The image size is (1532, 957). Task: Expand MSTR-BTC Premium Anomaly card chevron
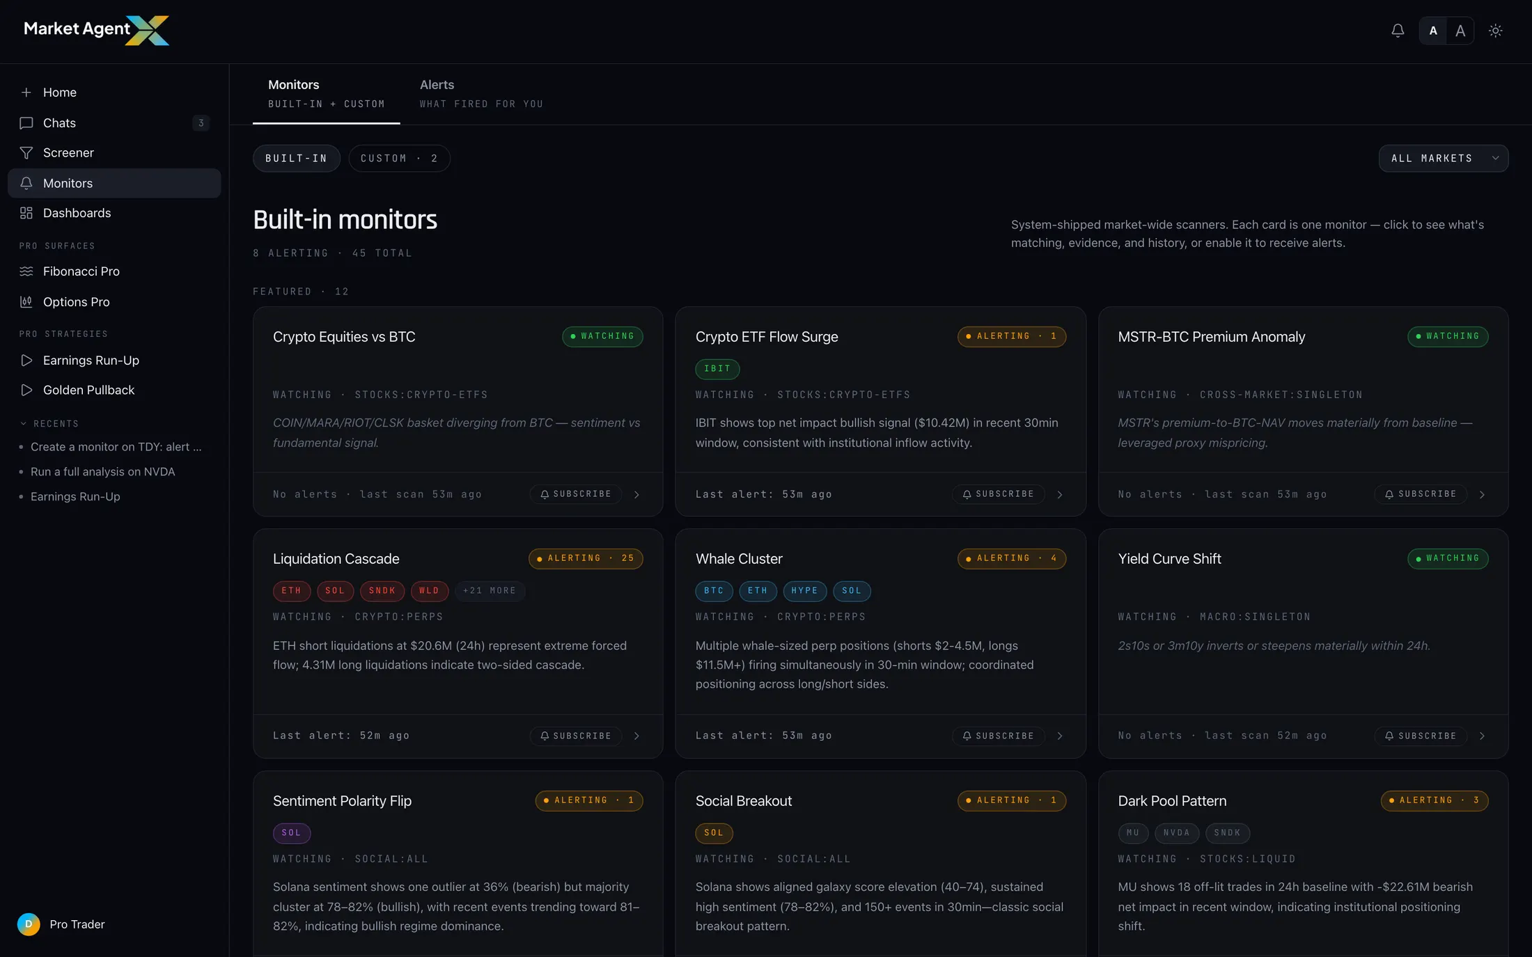point(1482,495)
